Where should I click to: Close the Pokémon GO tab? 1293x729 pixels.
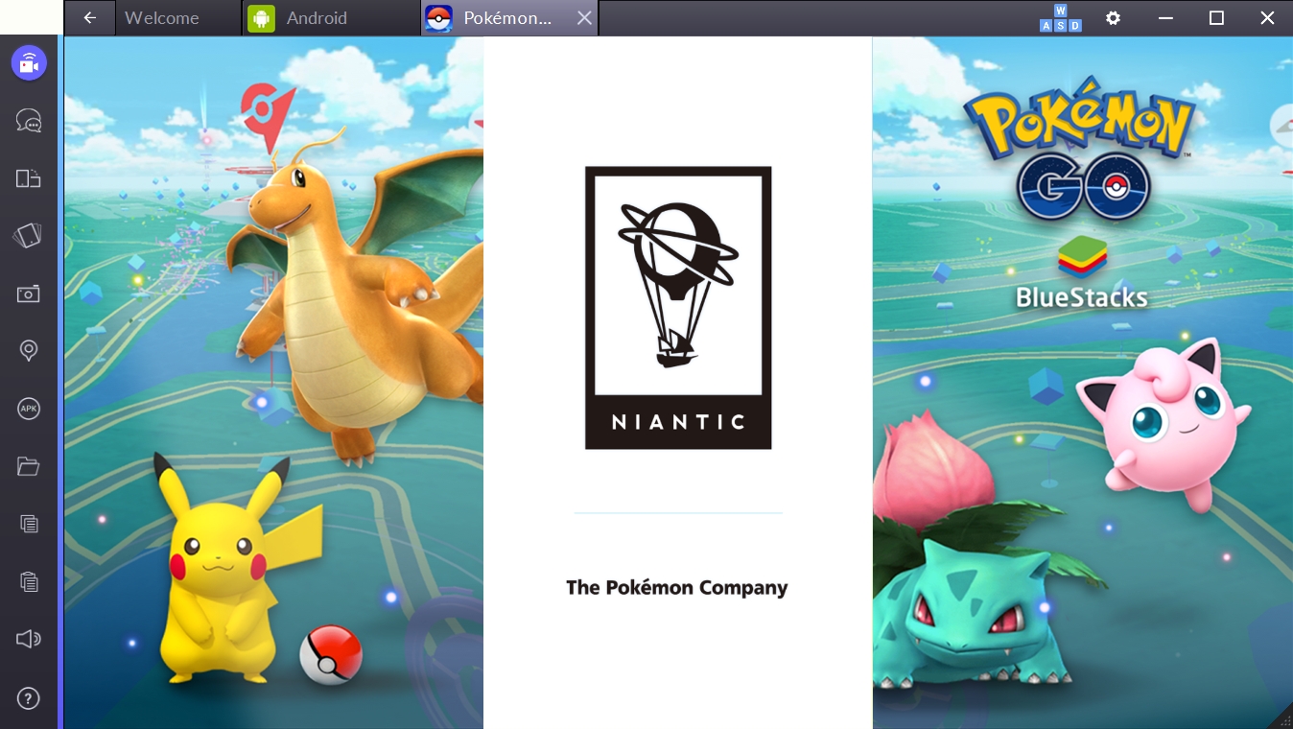click(584, 18)
